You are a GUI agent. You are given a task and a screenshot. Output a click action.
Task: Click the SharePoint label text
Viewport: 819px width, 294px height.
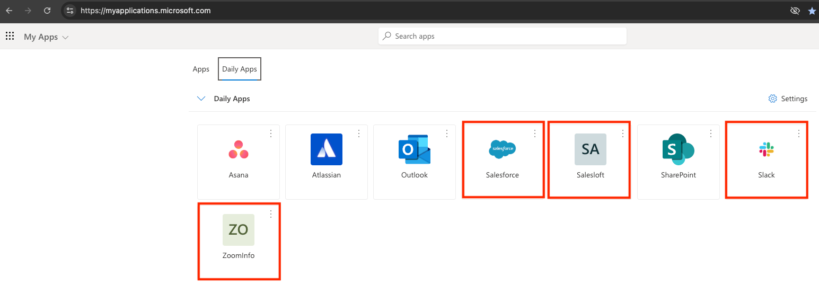[679, 175]
